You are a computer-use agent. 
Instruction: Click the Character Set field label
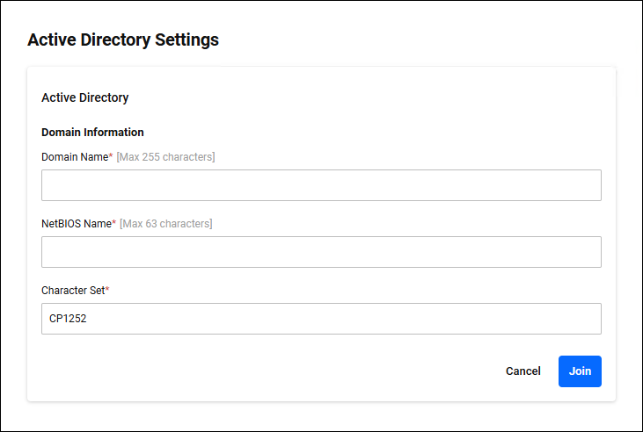pyautogui.click(x=72, y=290)
